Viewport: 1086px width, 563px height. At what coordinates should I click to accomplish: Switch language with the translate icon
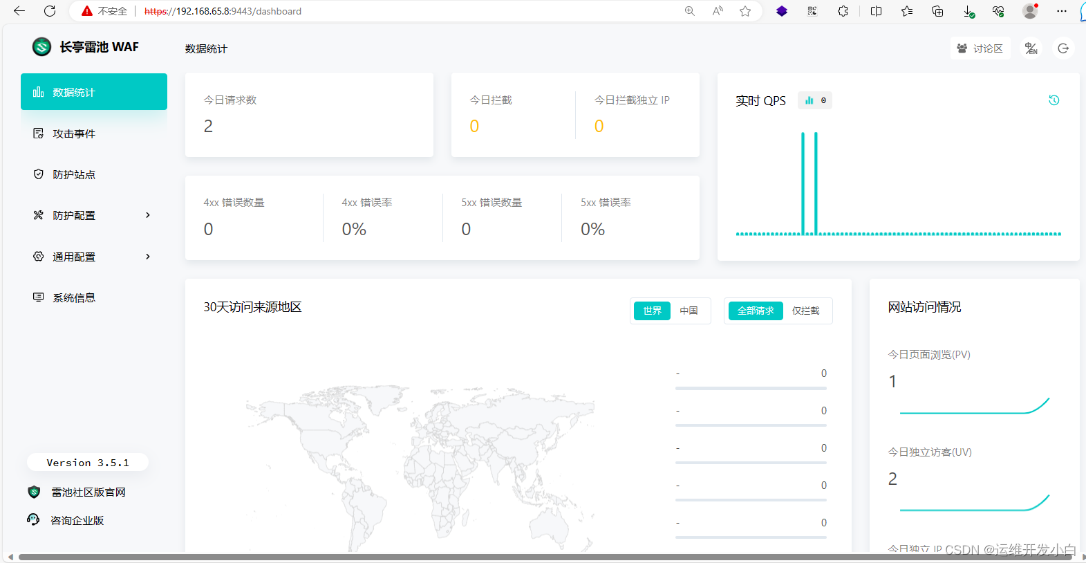pyautogui.click(x=1031, y=48)
